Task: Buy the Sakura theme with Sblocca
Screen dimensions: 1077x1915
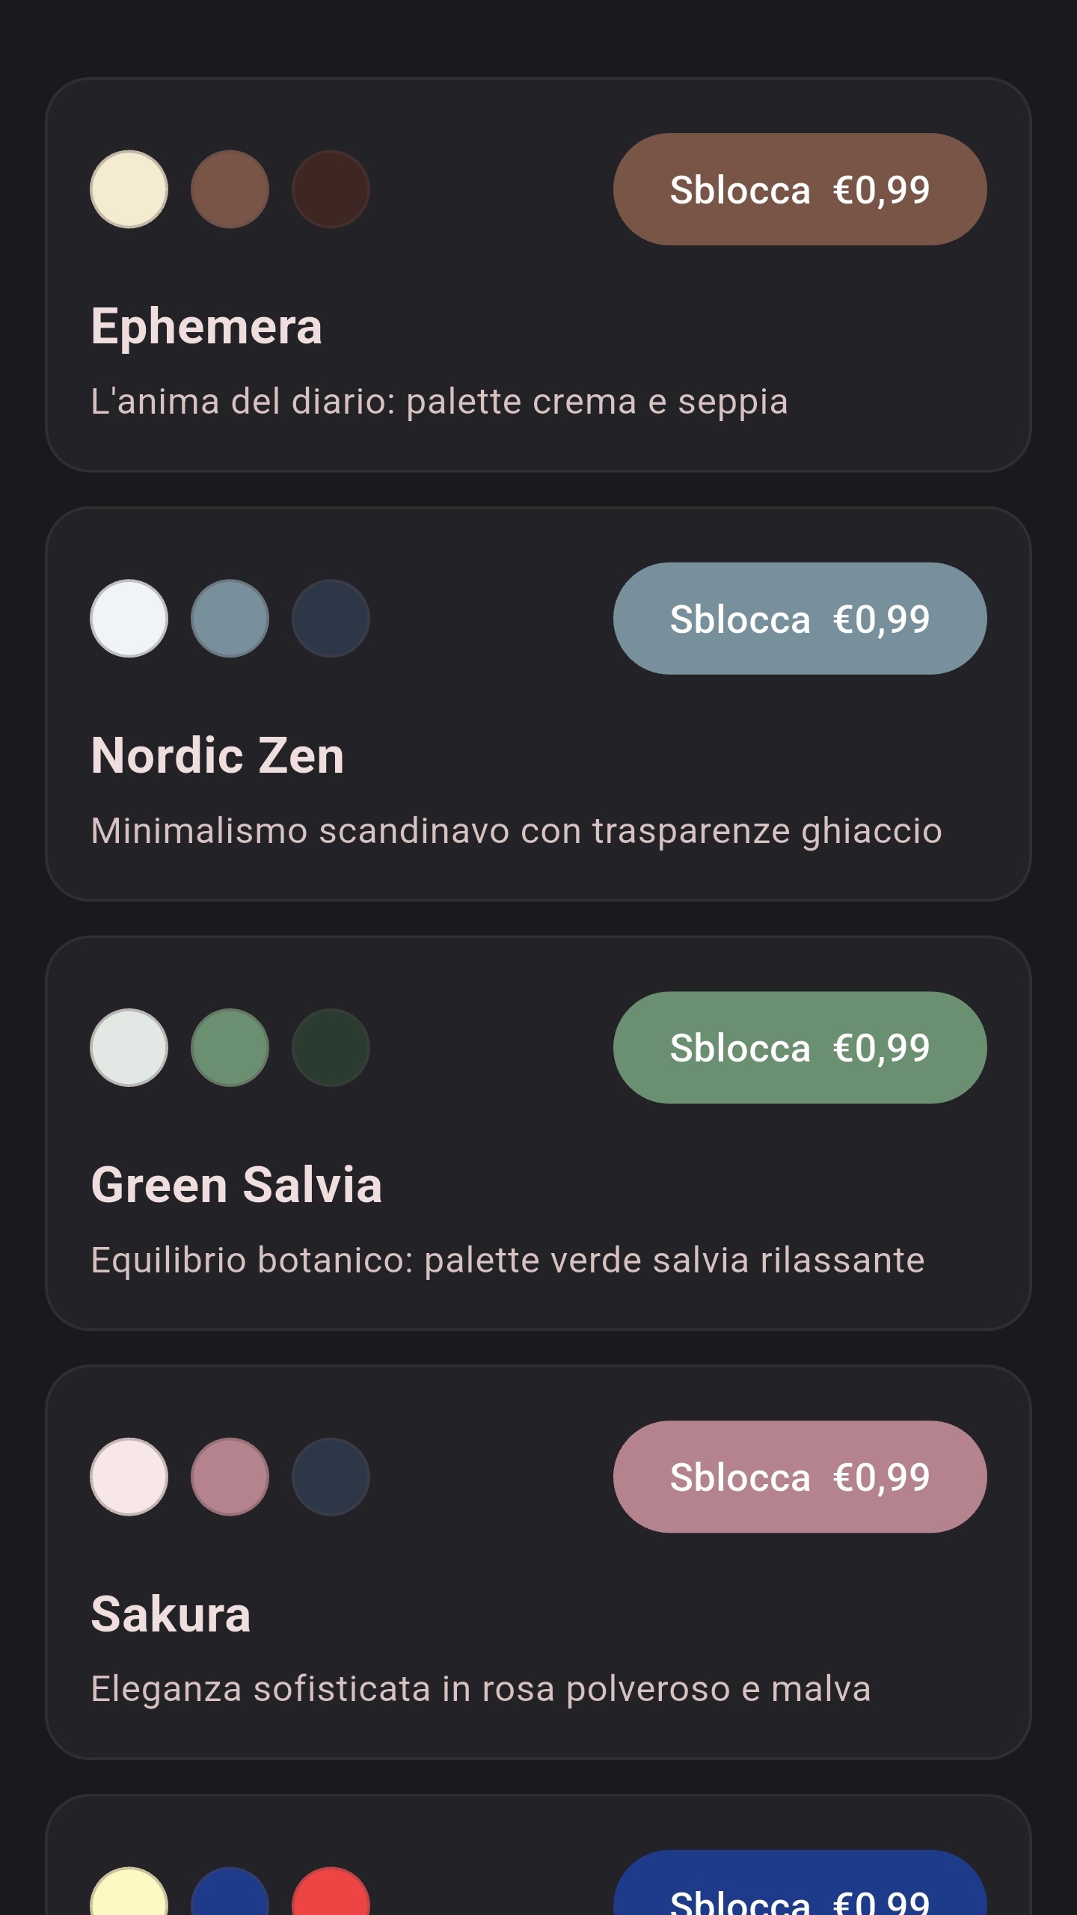Action: 800,1477
